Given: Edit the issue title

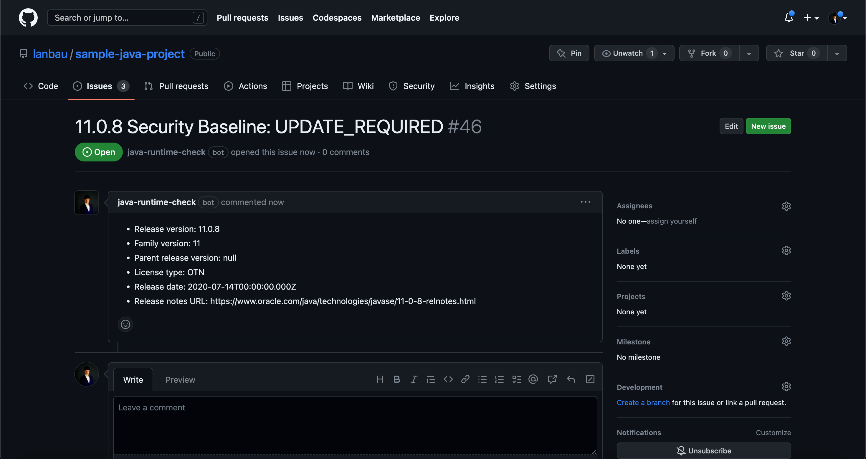Looking at the screenshot, I should pos(731,126).
